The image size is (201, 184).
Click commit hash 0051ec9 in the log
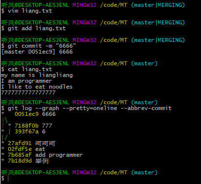tap(27, 114)
